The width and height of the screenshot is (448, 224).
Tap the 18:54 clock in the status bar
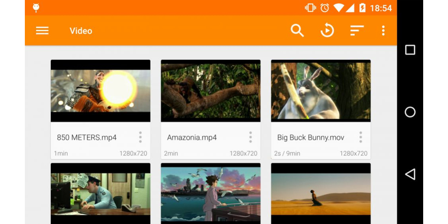click(381, 8)
